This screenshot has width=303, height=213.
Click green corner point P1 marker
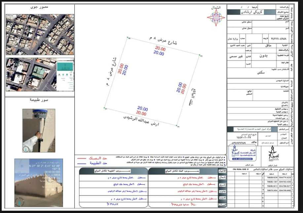click(104, 108)
